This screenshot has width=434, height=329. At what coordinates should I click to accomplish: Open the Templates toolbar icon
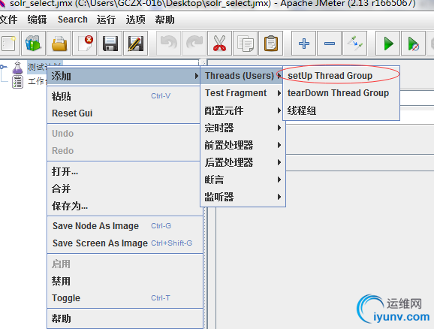click(x=33, y=44)
